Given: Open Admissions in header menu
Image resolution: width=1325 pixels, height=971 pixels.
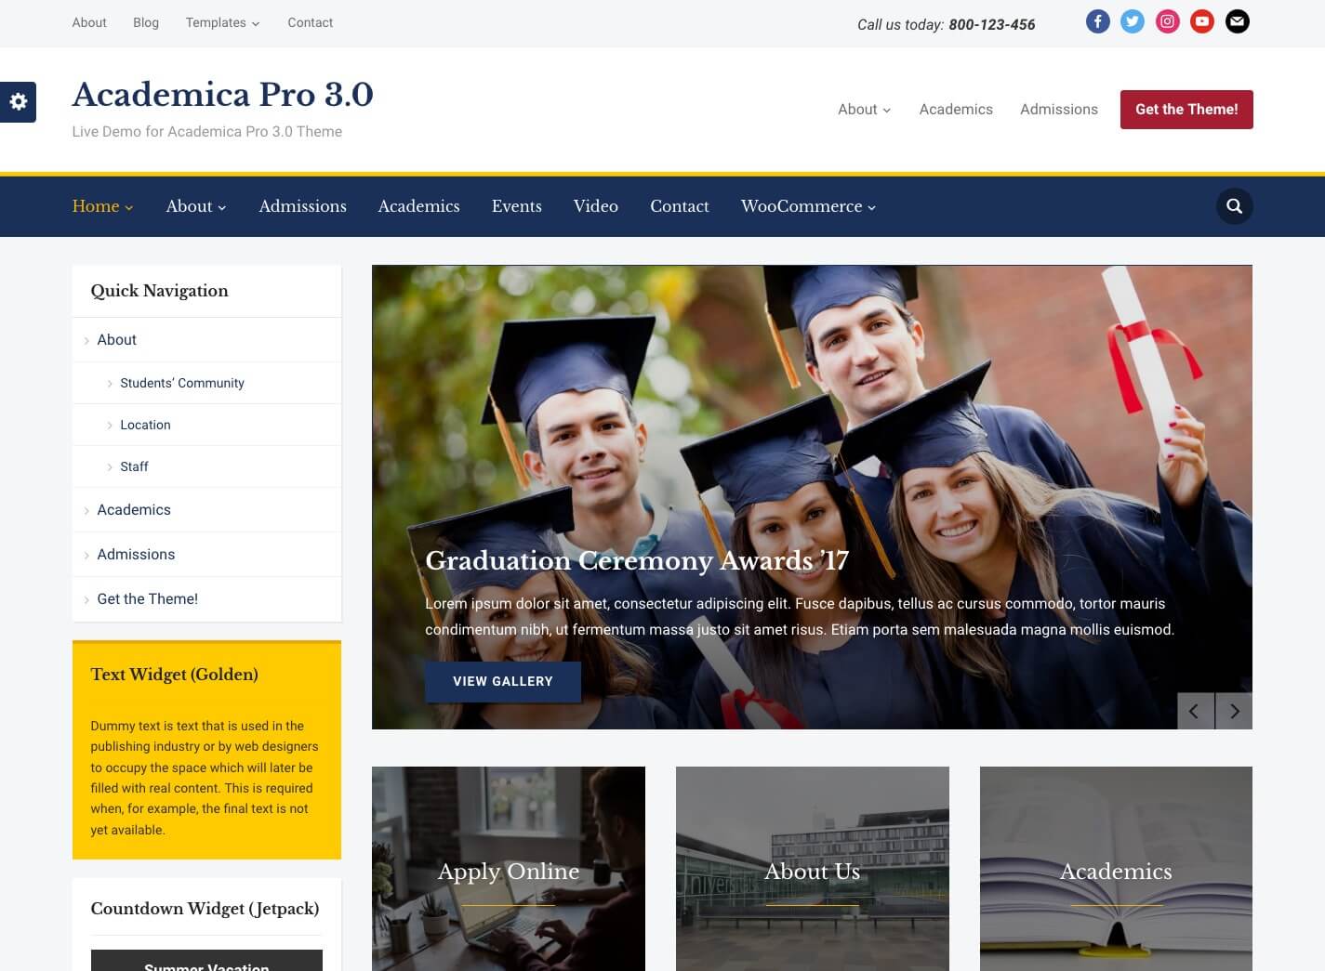Looking at the screenshot, I should pyautogui.click(x=1058, y=110).
